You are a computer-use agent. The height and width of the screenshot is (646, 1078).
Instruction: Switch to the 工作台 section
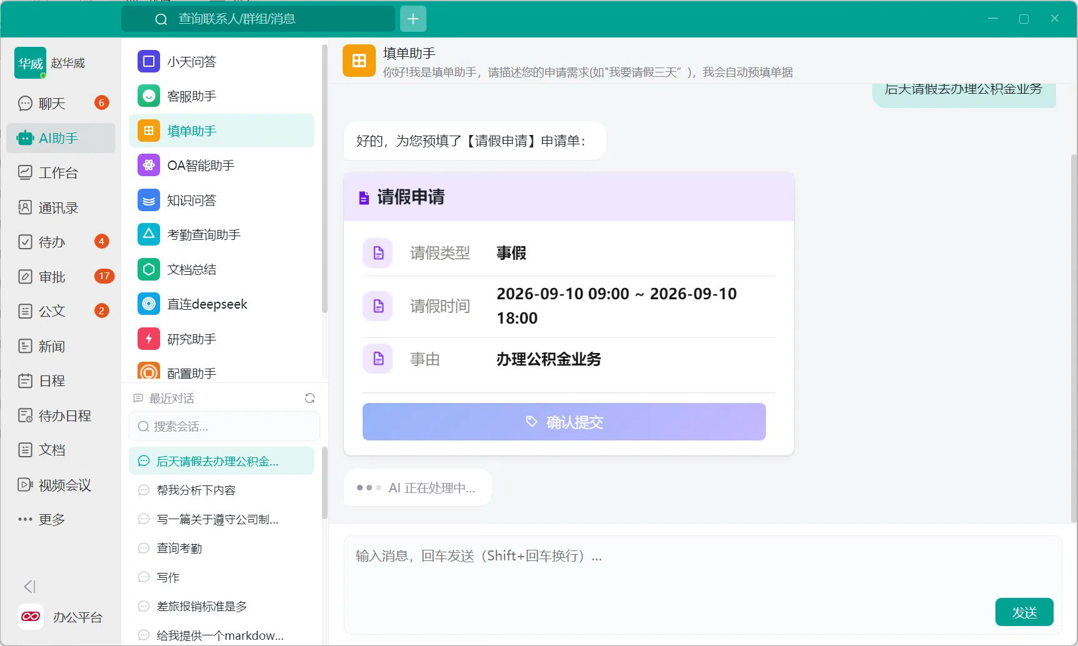(61, 172)
